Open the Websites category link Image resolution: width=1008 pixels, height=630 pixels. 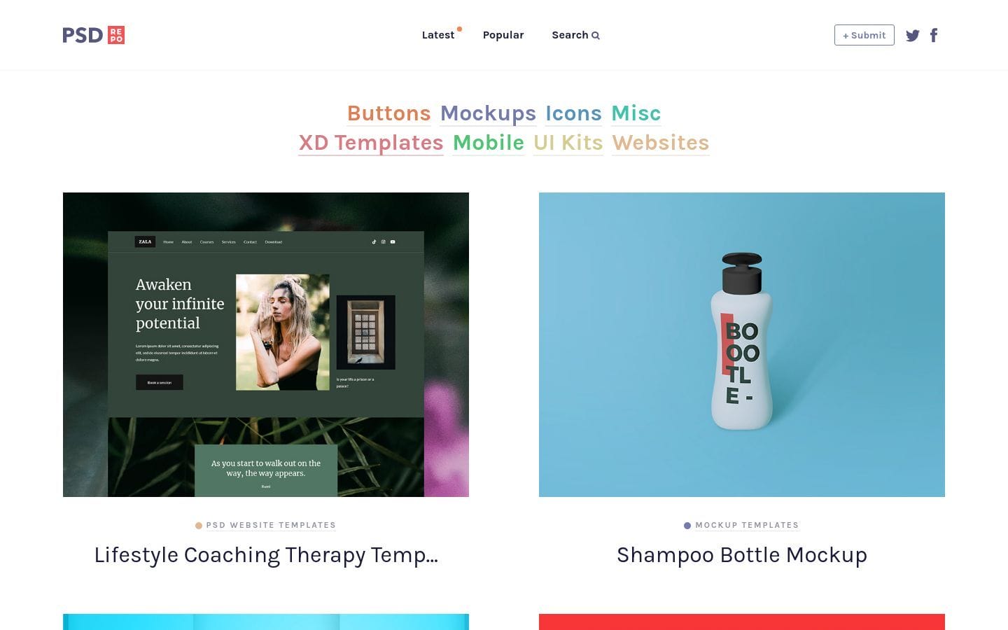point(661,143)
